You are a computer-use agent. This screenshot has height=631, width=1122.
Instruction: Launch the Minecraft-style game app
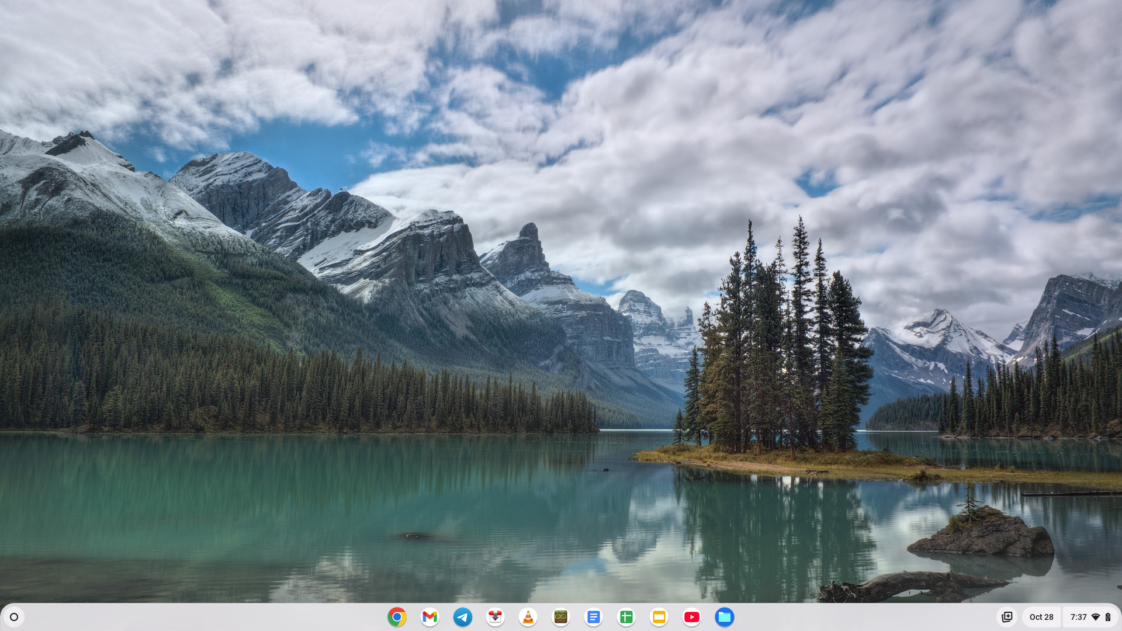pos(560,617)
